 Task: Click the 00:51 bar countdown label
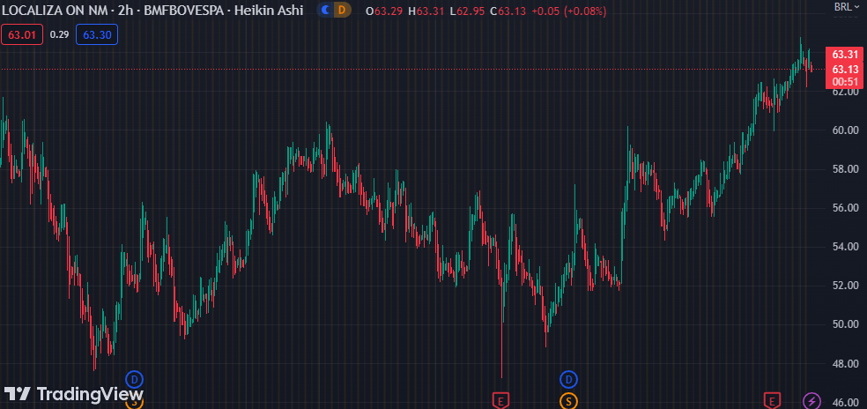(845, 81)
